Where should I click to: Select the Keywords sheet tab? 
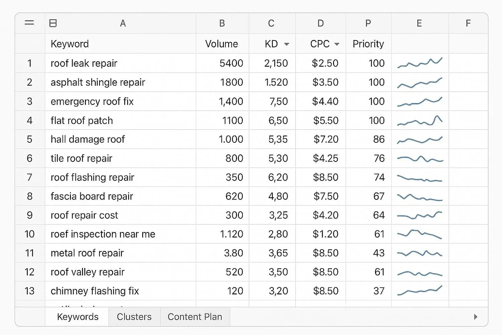coord(77,317)
